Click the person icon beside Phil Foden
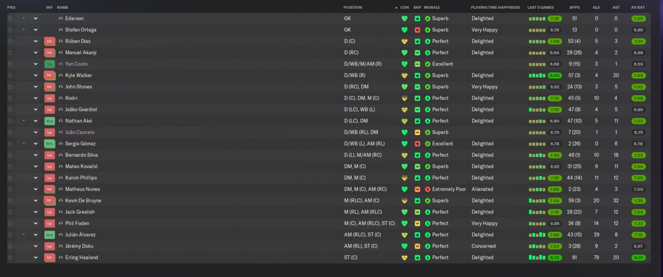 click(x=61, y=224)
